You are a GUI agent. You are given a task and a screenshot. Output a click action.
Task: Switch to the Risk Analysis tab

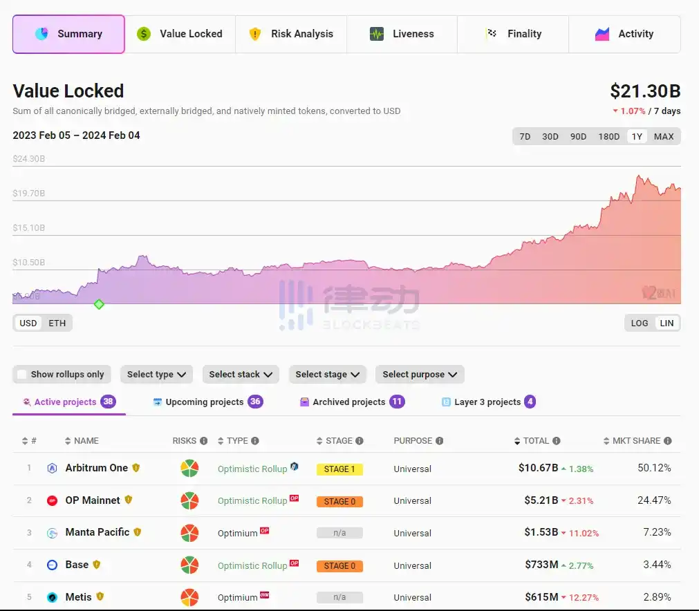point(291,34)
